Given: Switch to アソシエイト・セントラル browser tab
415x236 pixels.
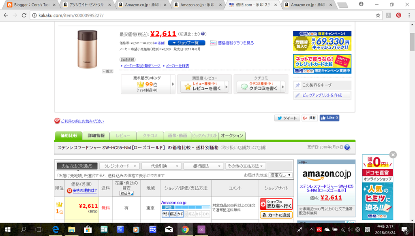Looking at the screenshot, I should pyautogui.click(x=87, y=5).
